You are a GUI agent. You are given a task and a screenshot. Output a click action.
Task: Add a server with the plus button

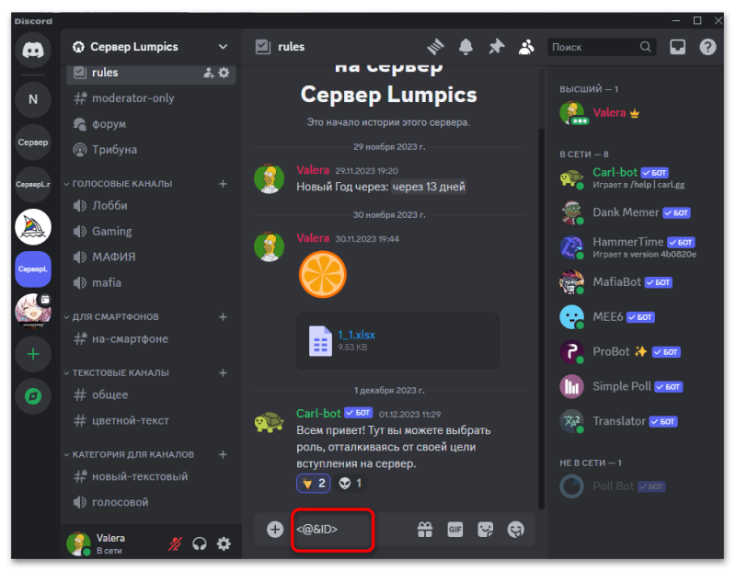click(x=33, y=354)
